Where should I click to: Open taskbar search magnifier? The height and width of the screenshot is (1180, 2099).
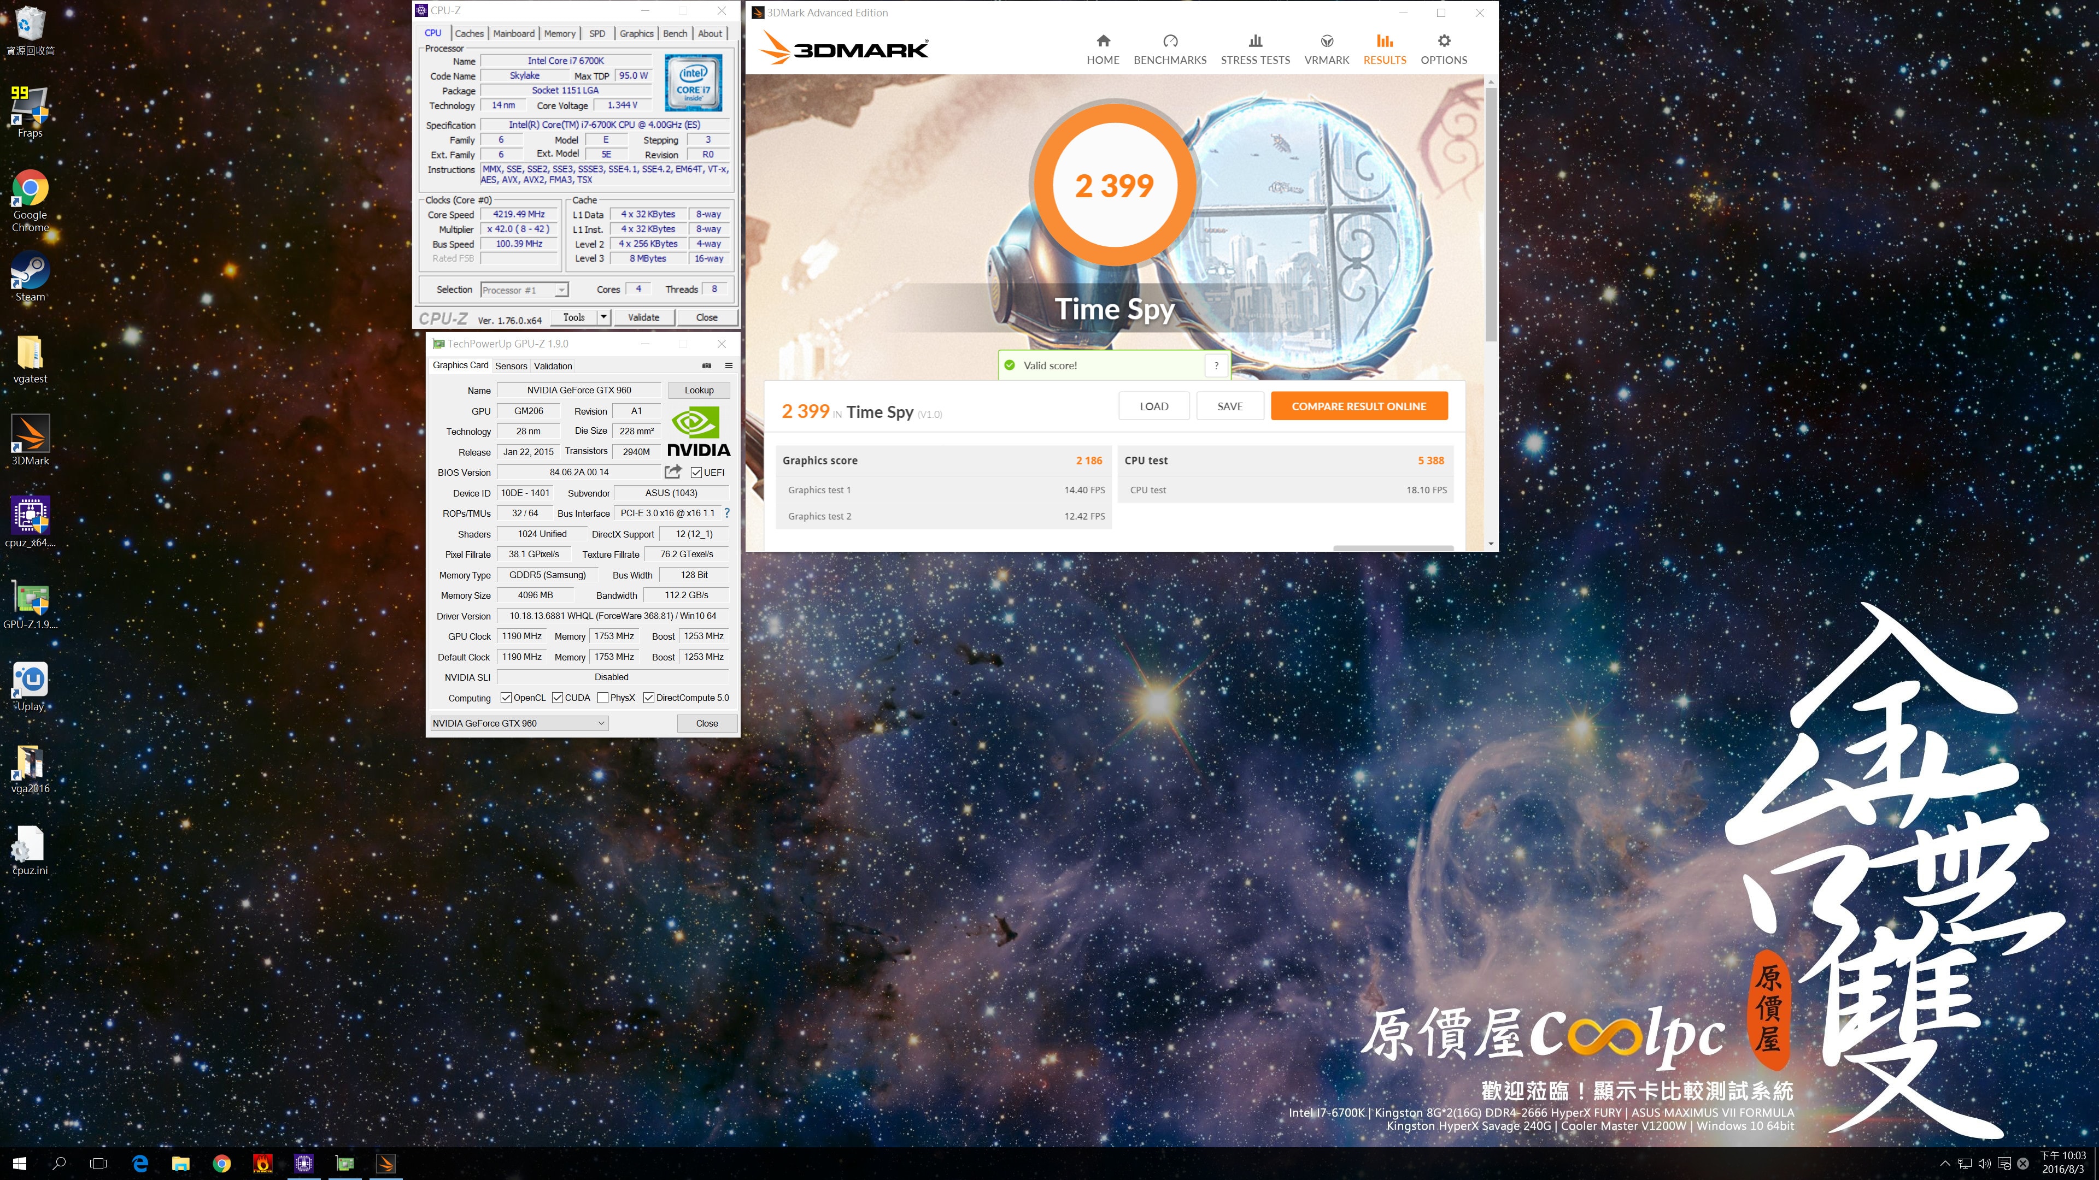pos(58,1164)
